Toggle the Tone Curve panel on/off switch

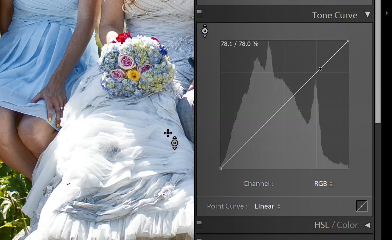[200, 13]
